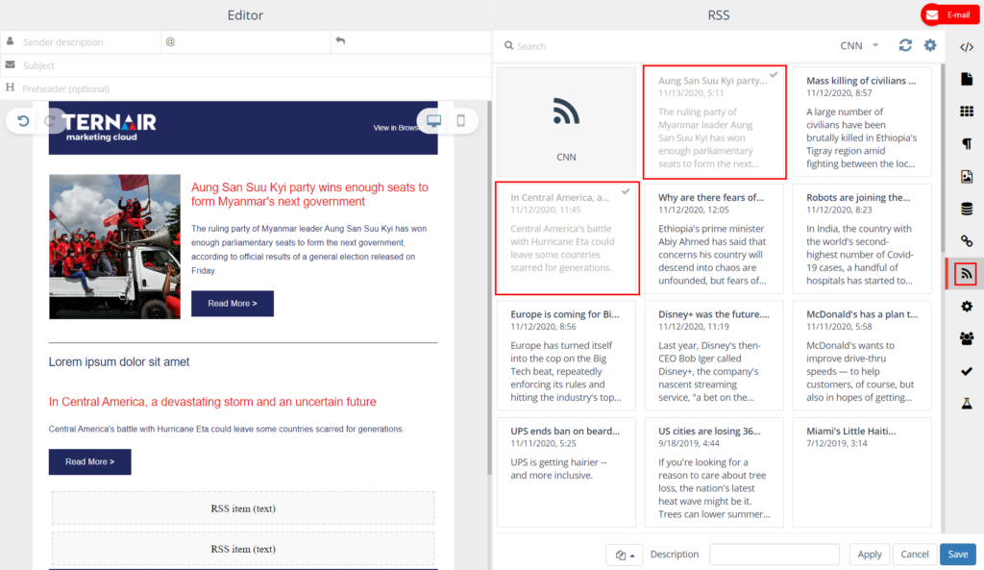This screenshot has width=984, height=570.
Task: Open the link chain icon in sidebar
Action: coord(967,241)
